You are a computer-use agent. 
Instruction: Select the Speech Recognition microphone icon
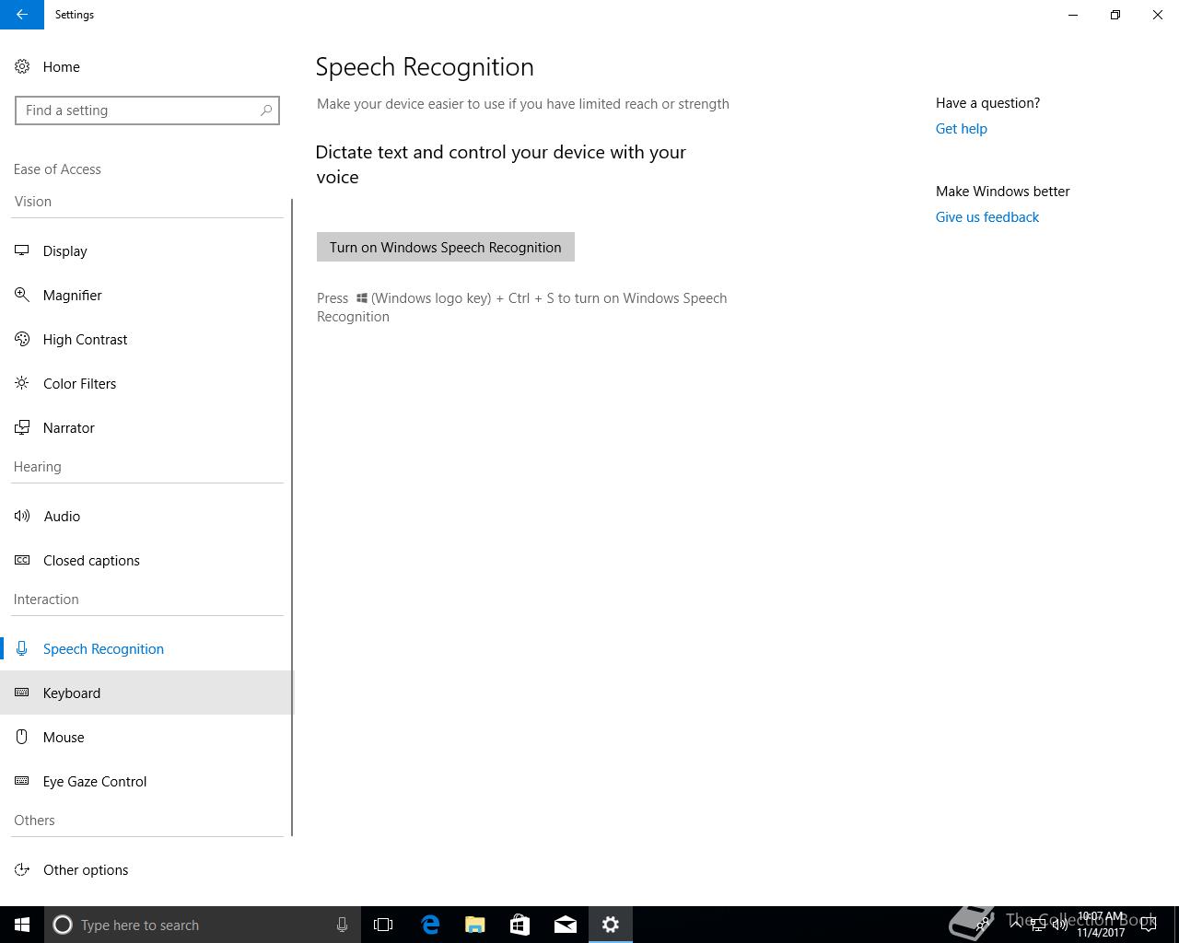click(22, 648)
